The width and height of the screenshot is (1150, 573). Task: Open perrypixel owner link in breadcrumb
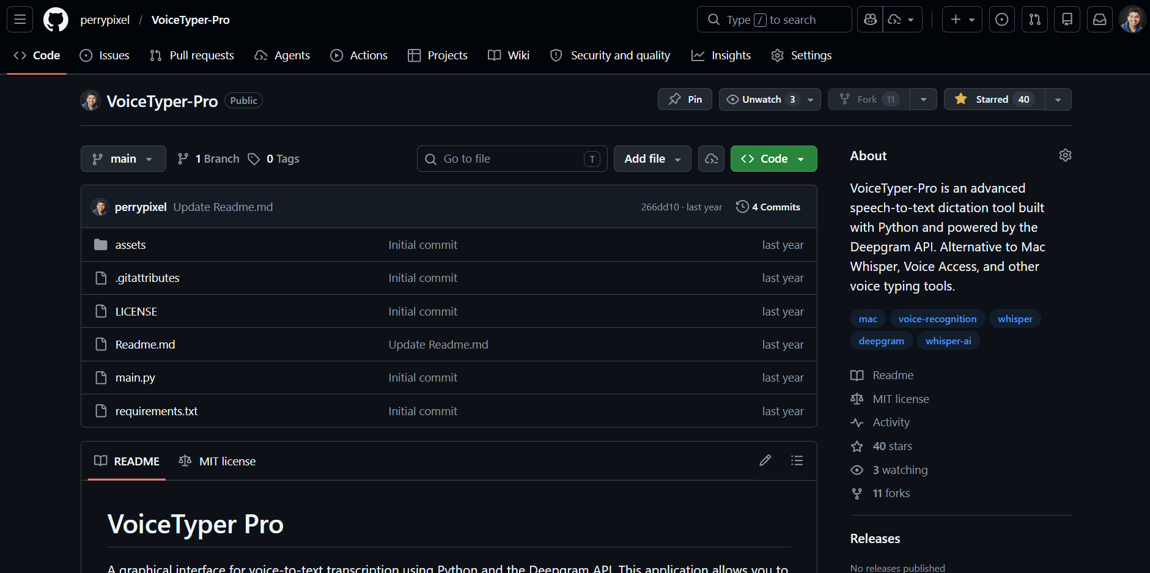click(105, 20)
